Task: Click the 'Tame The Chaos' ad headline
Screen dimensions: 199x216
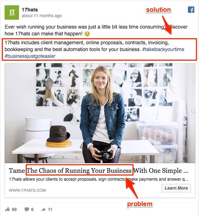Action: coord(99,171)
